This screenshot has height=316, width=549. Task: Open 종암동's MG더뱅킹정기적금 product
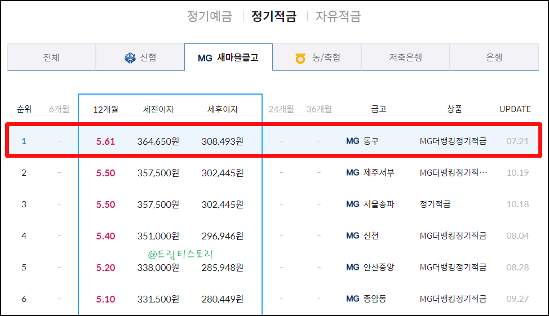[x=453, y=299]
